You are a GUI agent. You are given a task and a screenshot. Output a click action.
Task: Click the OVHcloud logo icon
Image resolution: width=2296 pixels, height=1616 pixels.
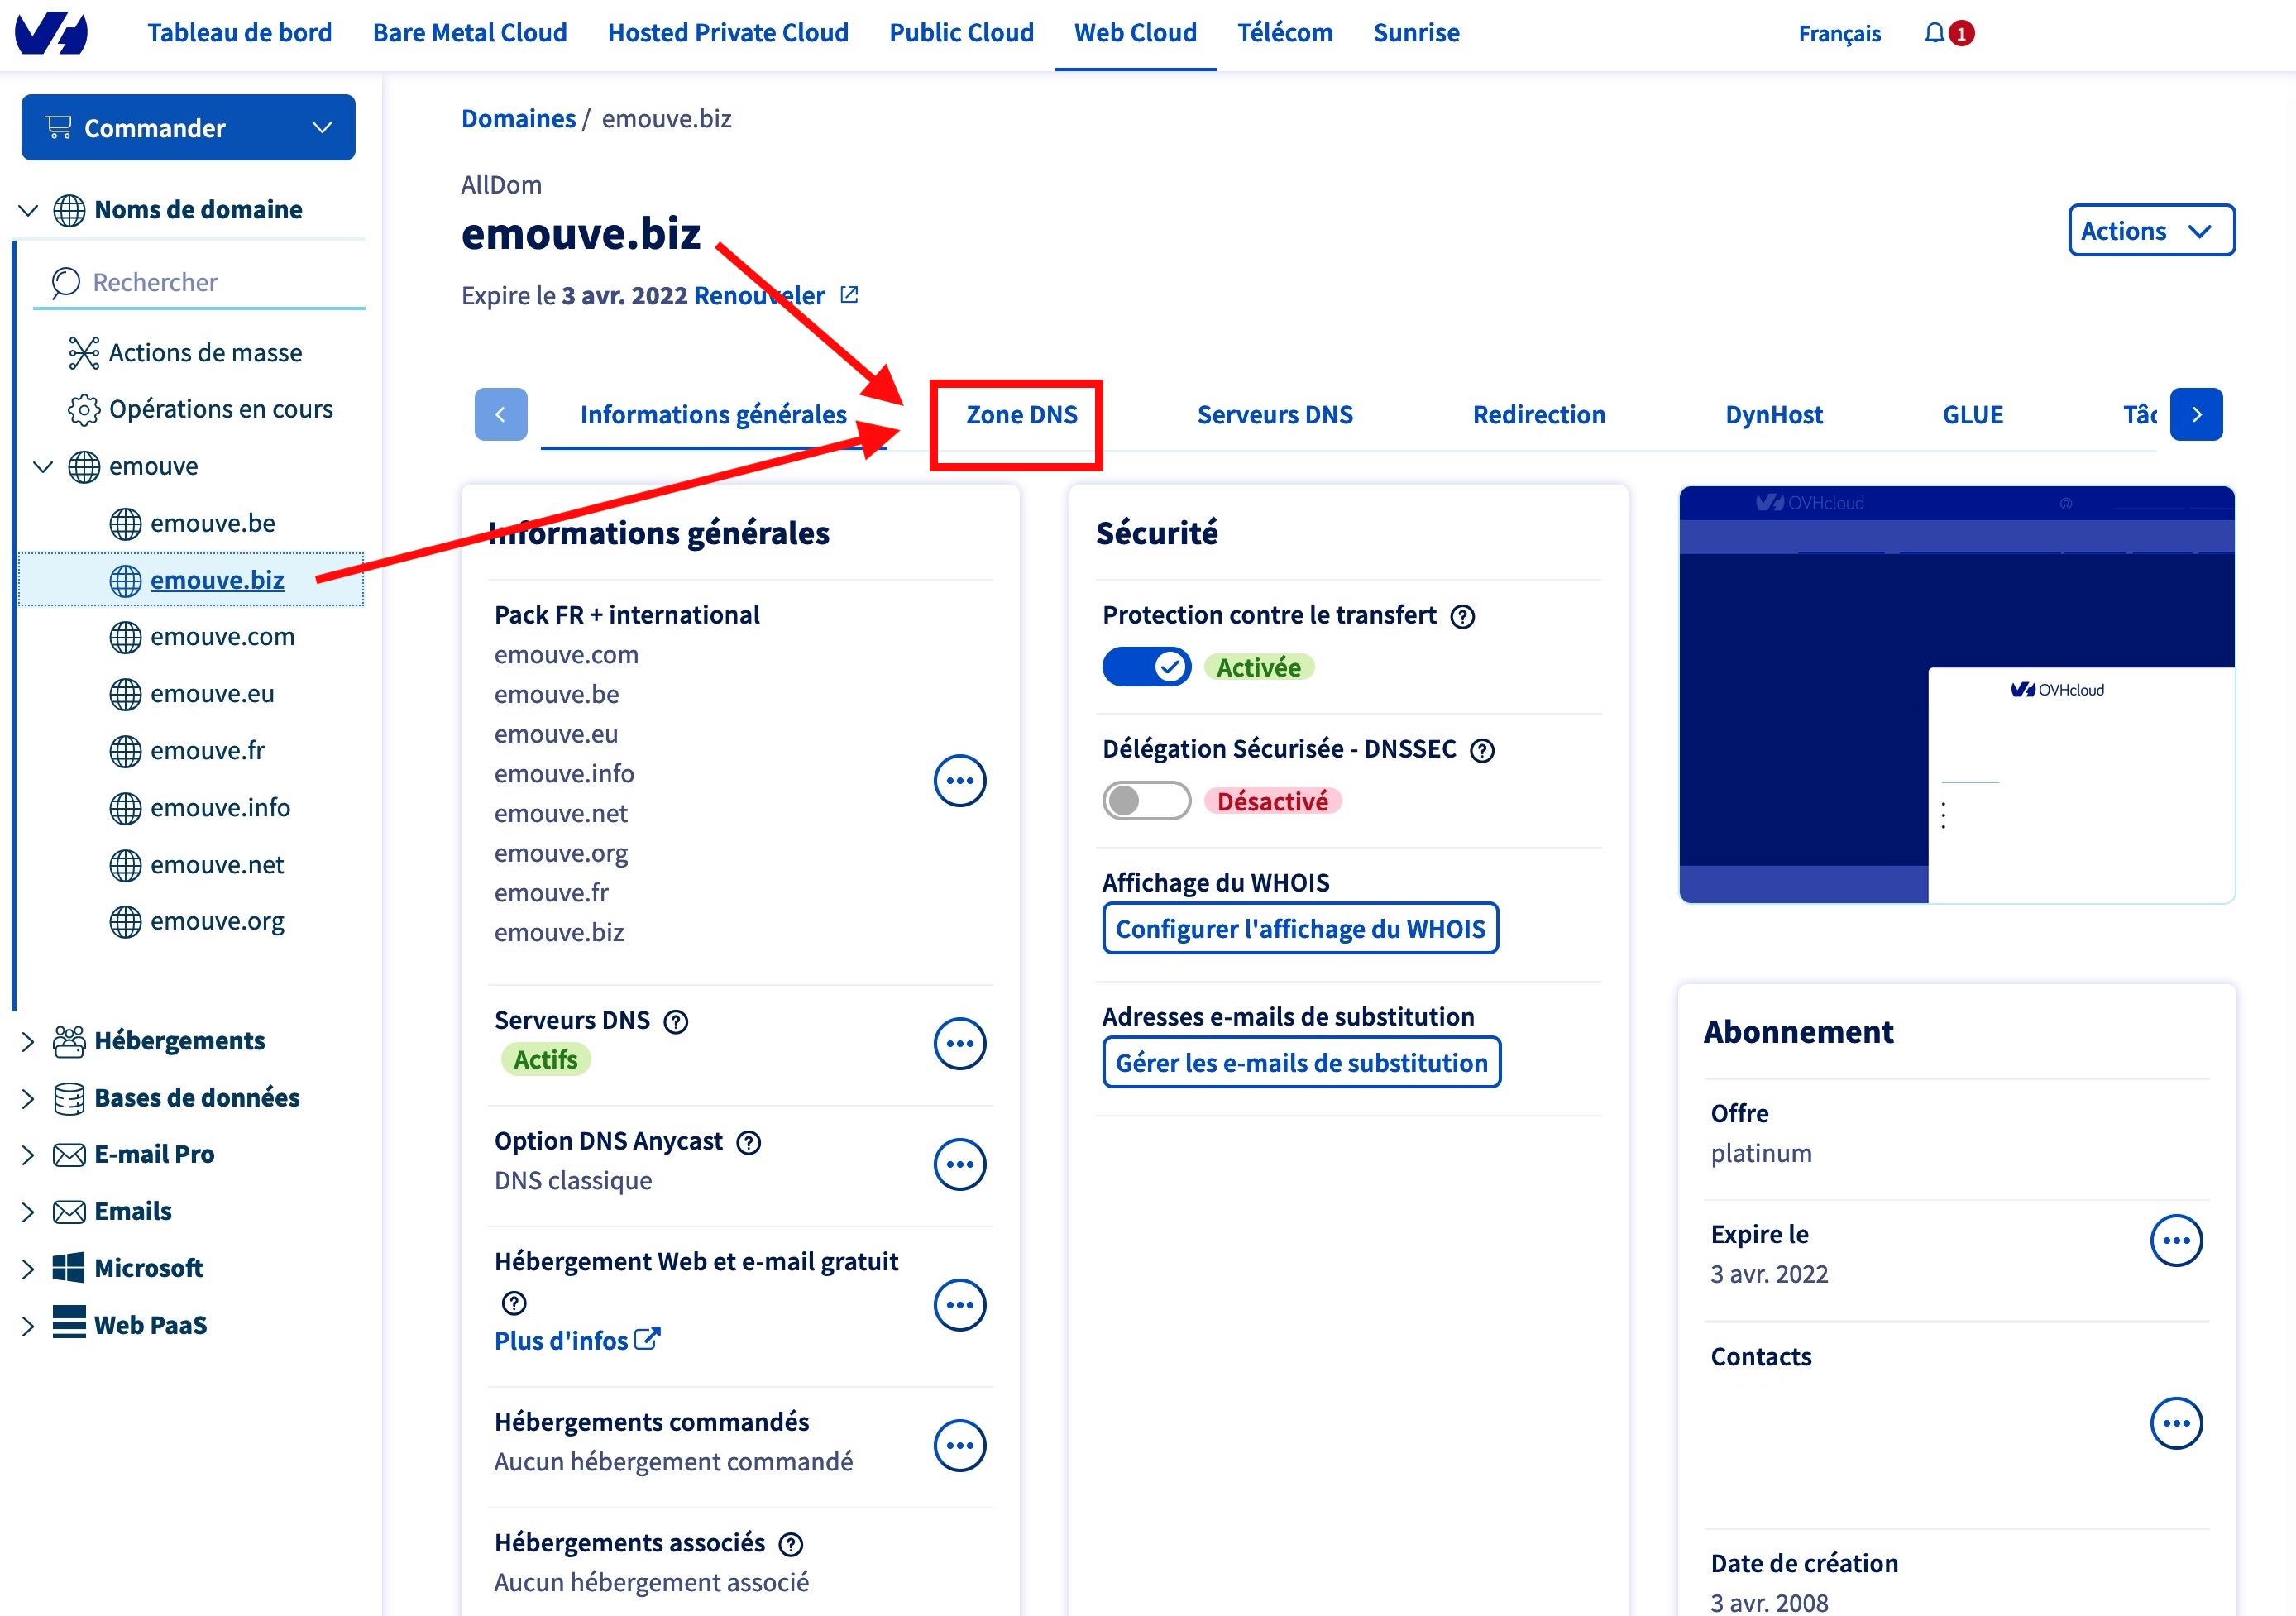coord(52,33)
